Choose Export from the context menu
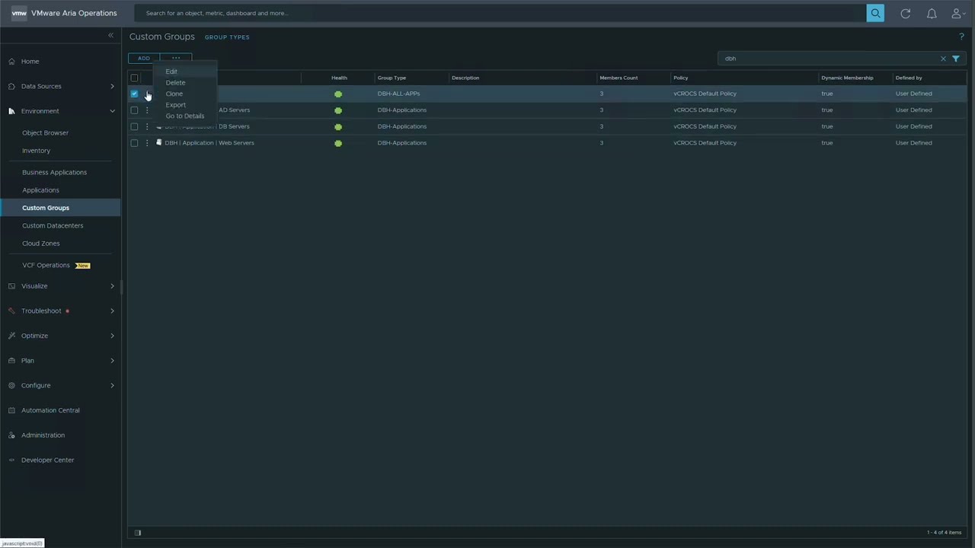The image size is (975, 548). [x=175, y=105]
